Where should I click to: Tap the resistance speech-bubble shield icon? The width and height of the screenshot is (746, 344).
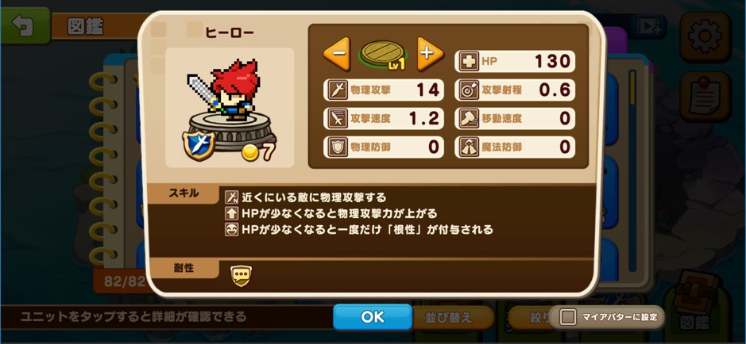click(242, 275)
